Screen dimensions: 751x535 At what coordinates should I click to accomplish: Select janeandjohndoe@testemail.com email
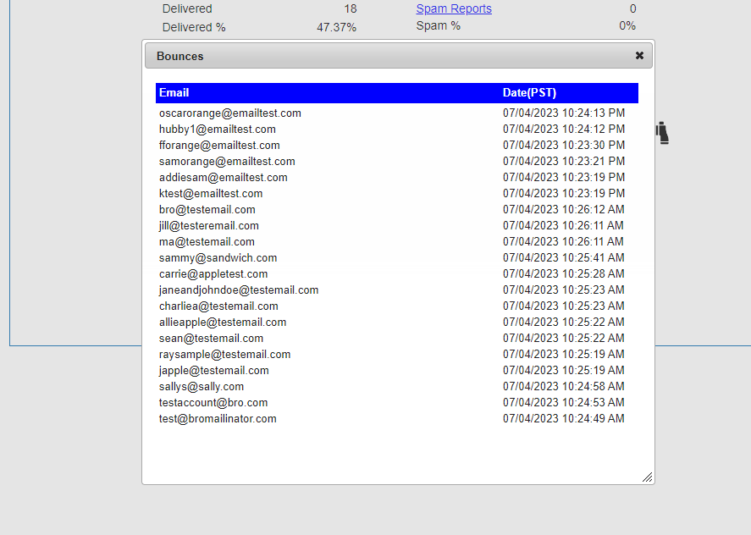(239, 290)
